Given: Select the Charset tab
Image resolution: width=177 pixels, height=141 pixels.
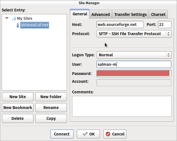Looking at the screenshot, I should 158,14.
